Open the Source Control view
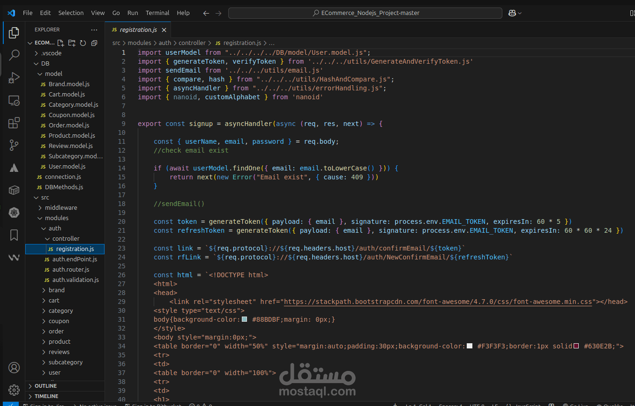The width and height of the screenshot is (635, 406). coord(14,145)
